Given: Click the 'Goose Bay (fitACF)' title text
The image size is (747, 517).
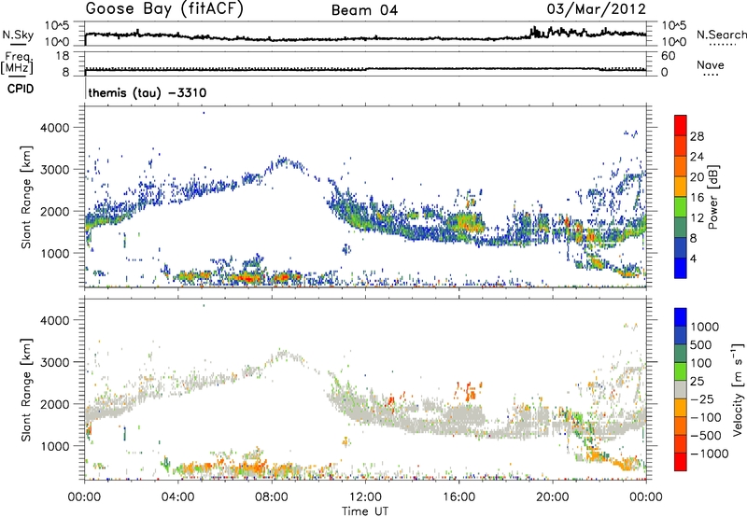Looking at the screenshot, I should [164, 9].
